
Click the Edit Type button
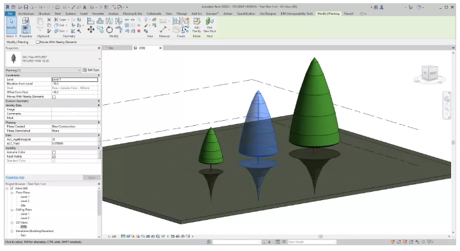click(91, 70)
